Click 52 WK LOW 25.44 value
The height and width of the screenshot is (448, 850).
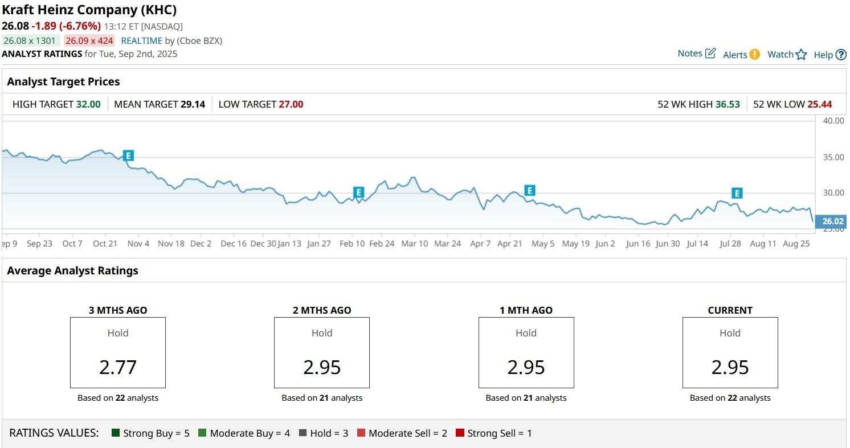point(820,105)
